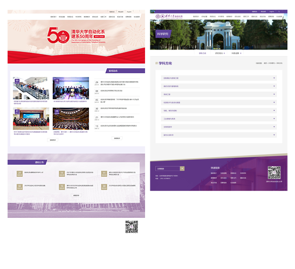Open the news headline dated 08

(112, 91)
